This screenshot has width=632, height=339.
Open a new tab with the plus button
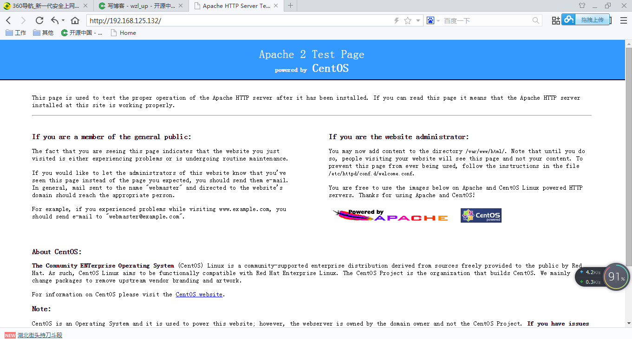click(290, 6)
